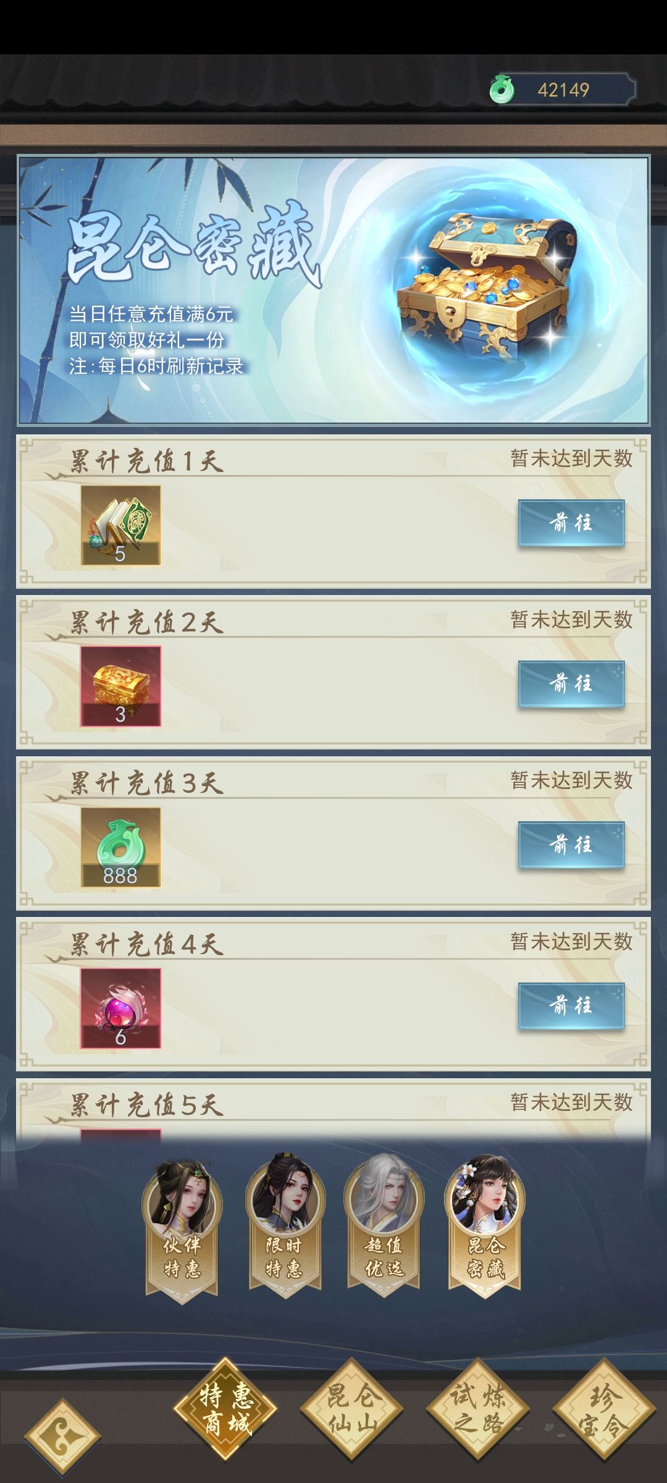Image resolution: width=667 pixels, height=1483 pixels.
Task: Click 前往 for 累计充值3天
Action: click(x=571, y=845)
